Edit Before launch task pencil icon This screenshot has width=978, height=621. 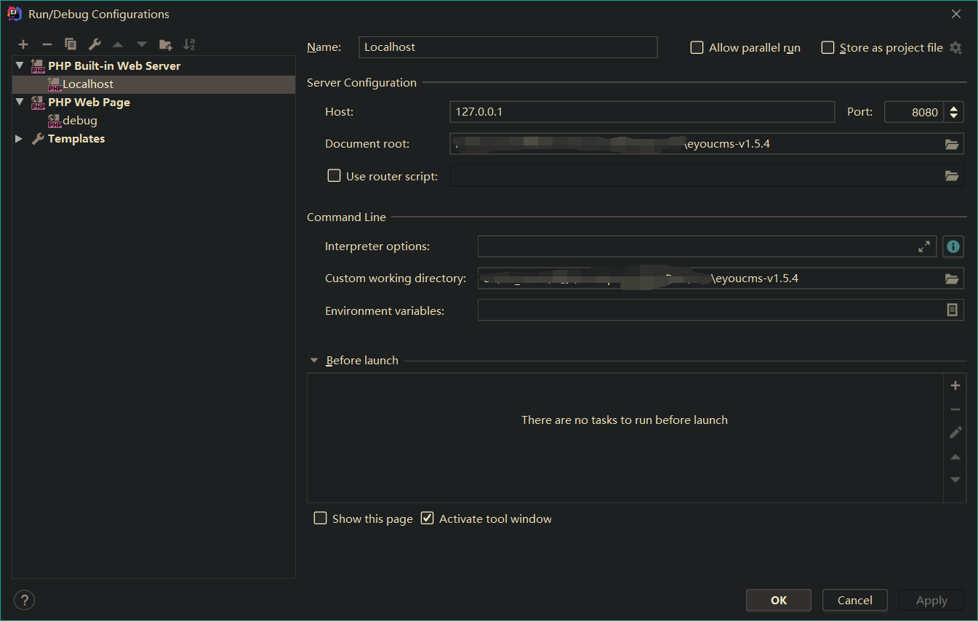click(955, 433)
